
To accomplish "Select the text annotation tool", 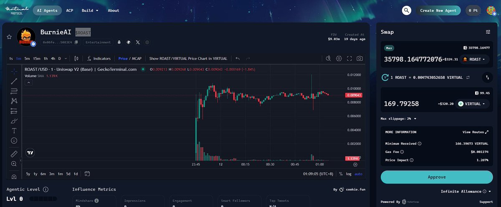I will 14,131.
